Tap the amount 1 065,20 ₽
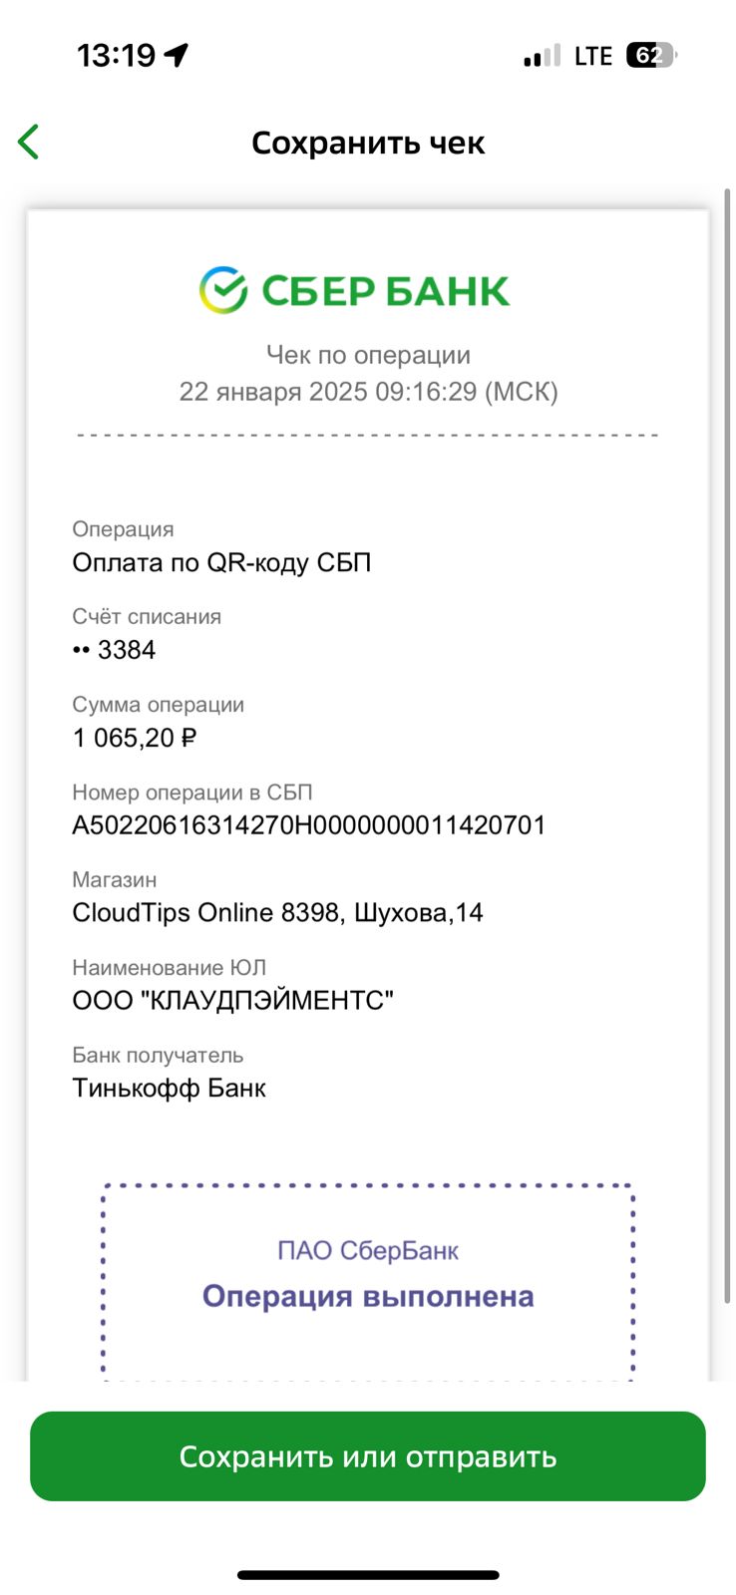 coord(135,738)
